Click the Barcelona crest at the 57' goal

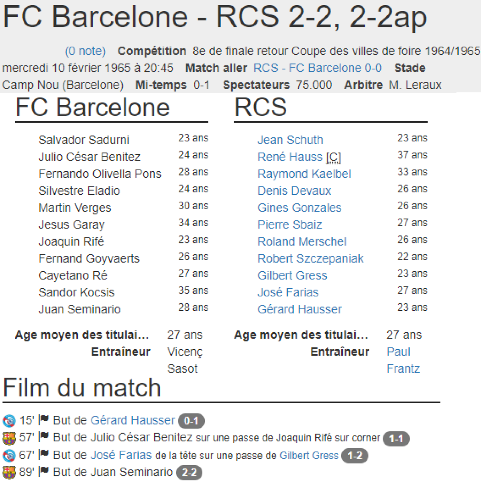pos(9,438)
